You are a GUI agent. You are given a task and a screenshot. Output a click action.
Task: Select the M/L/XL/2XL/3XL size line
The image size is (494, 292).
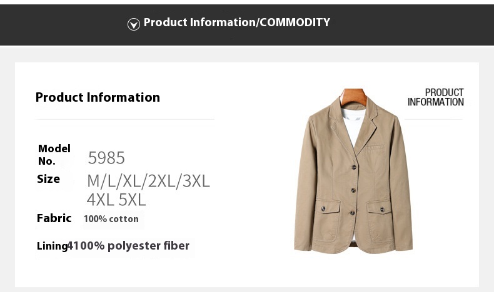148,181
